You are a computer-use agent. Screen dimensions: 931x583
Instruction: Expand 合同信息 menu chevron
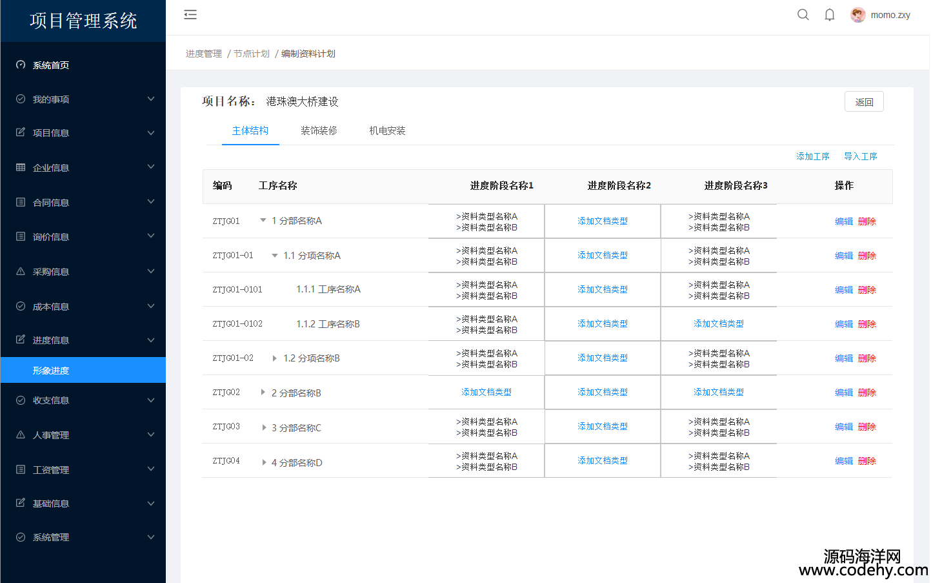pos(151,201)
